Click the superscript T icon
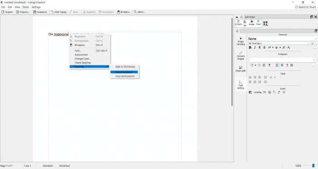The image size is (318, 169). (269, 47)
